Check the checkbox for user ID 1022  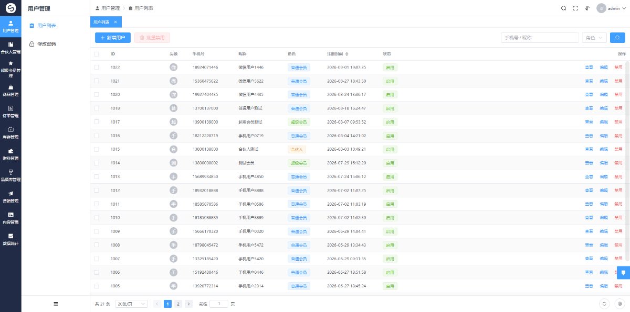coord(96,68)
